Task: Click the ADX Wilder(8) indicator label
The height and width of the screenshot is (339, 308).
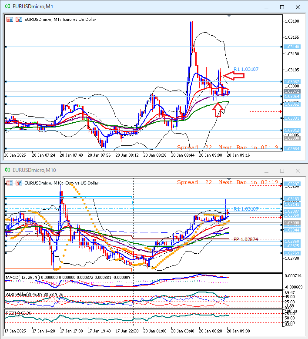Action: 19,295
